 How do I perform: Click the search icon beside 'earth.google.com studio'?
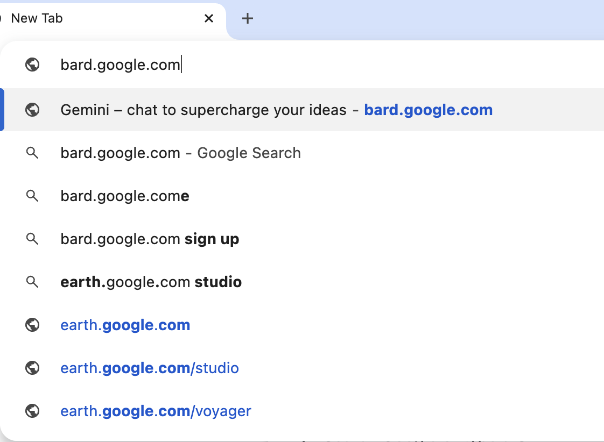[32, 282]
